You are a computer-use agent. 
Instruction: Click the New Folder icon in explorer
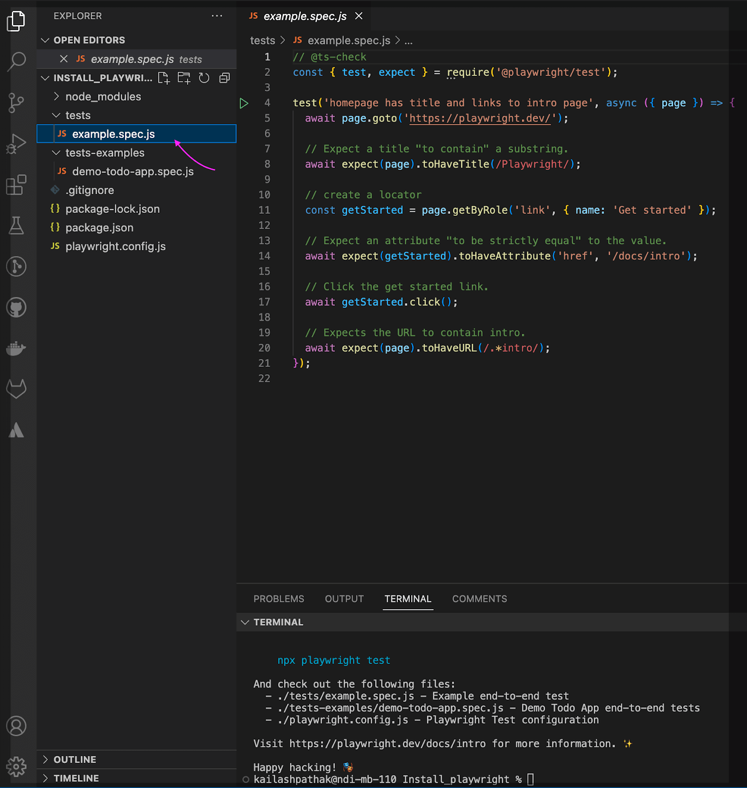point(184,78)
